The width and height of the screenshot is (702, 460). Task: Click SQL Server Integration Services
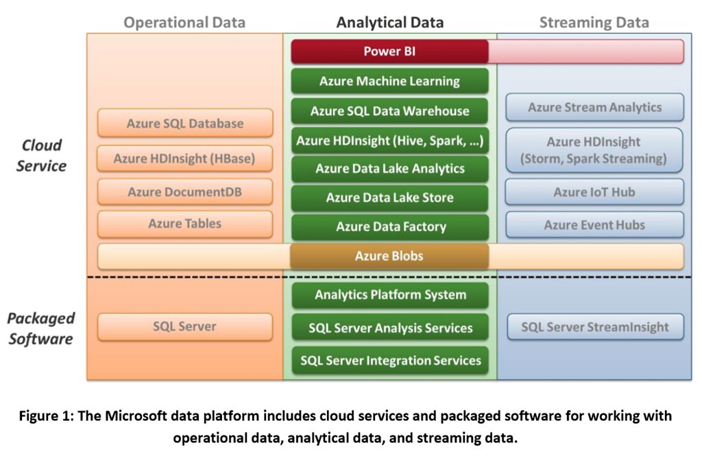coord(389,361)
